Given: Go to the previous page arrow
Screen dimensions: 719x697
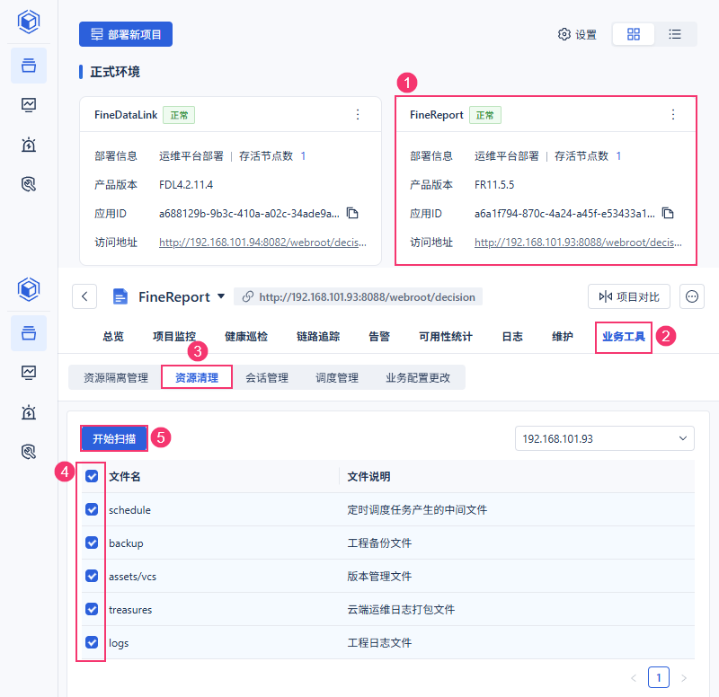Looking at the screenshot, I should [634, 678].
